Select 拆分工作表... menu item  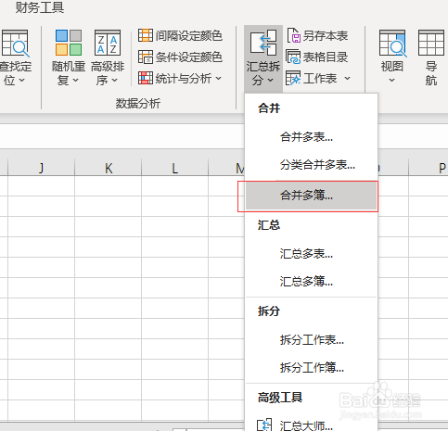tap(312, 340)
